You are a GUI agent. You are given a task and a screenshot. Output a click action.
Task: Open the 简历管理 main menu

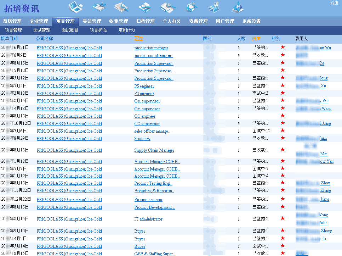coord(12,21)
